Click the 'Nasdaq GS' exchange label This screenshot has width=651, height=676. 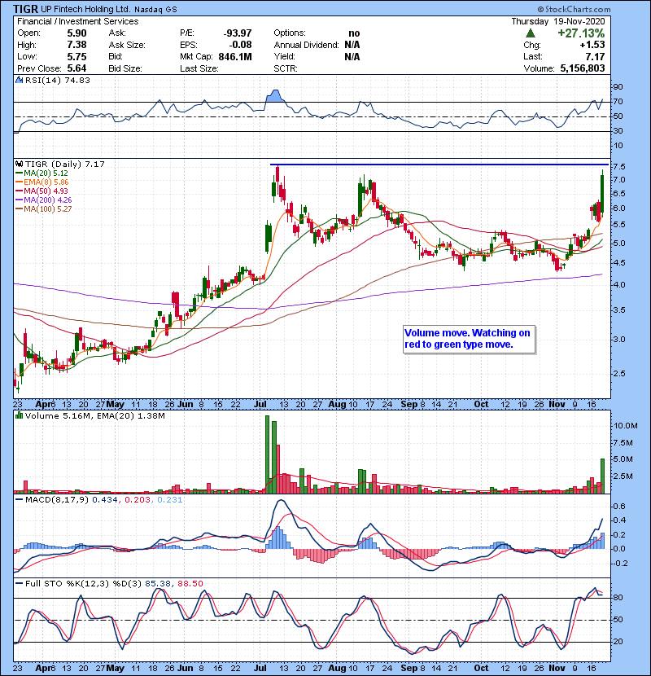[x=155, y=10]
